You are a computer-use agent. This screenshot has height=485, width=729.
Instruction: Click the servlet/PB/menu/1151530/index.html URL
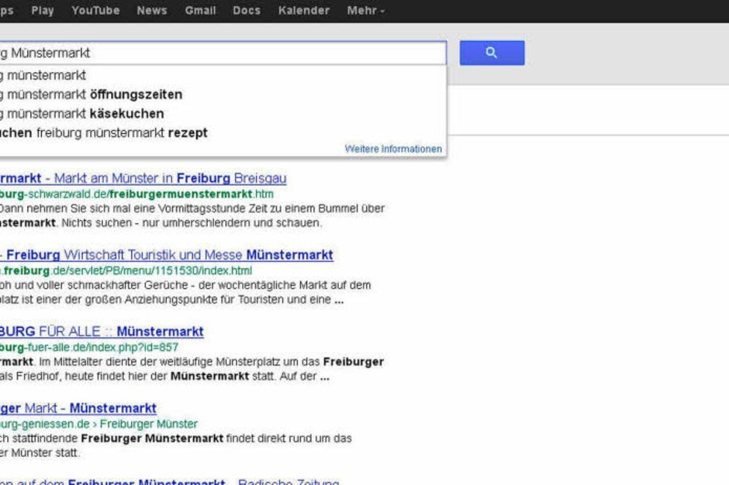click(126, 270)
